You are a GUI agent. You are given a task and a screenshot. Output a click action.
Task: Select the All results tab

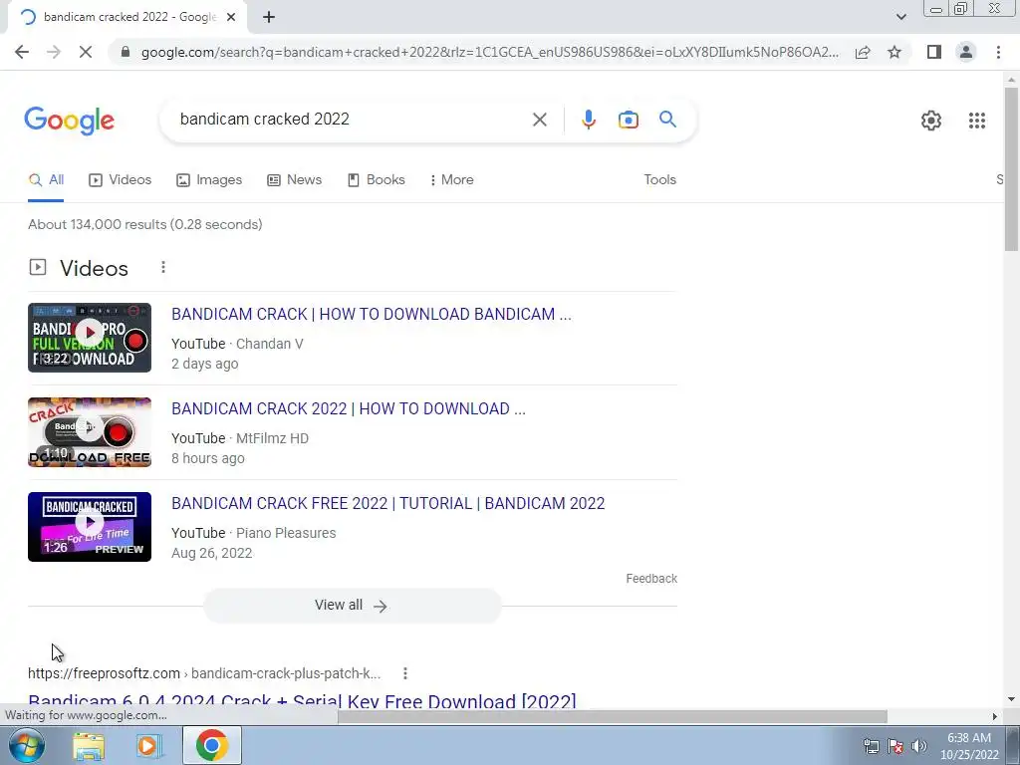click(x=46, y=180)
